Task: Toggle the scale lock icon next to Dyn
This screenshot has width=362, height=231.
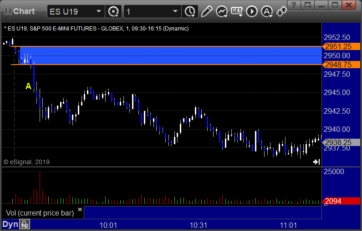Action: [x=25, y=224]
